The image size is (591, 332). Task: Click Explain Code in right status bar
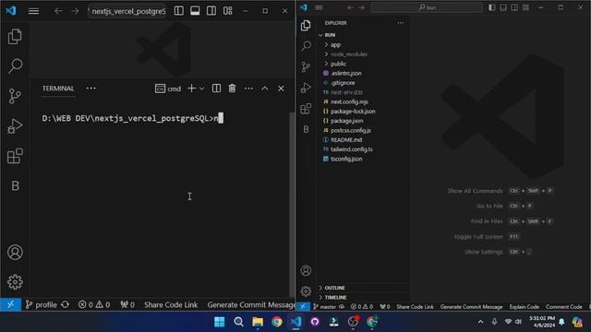[524, 307]
